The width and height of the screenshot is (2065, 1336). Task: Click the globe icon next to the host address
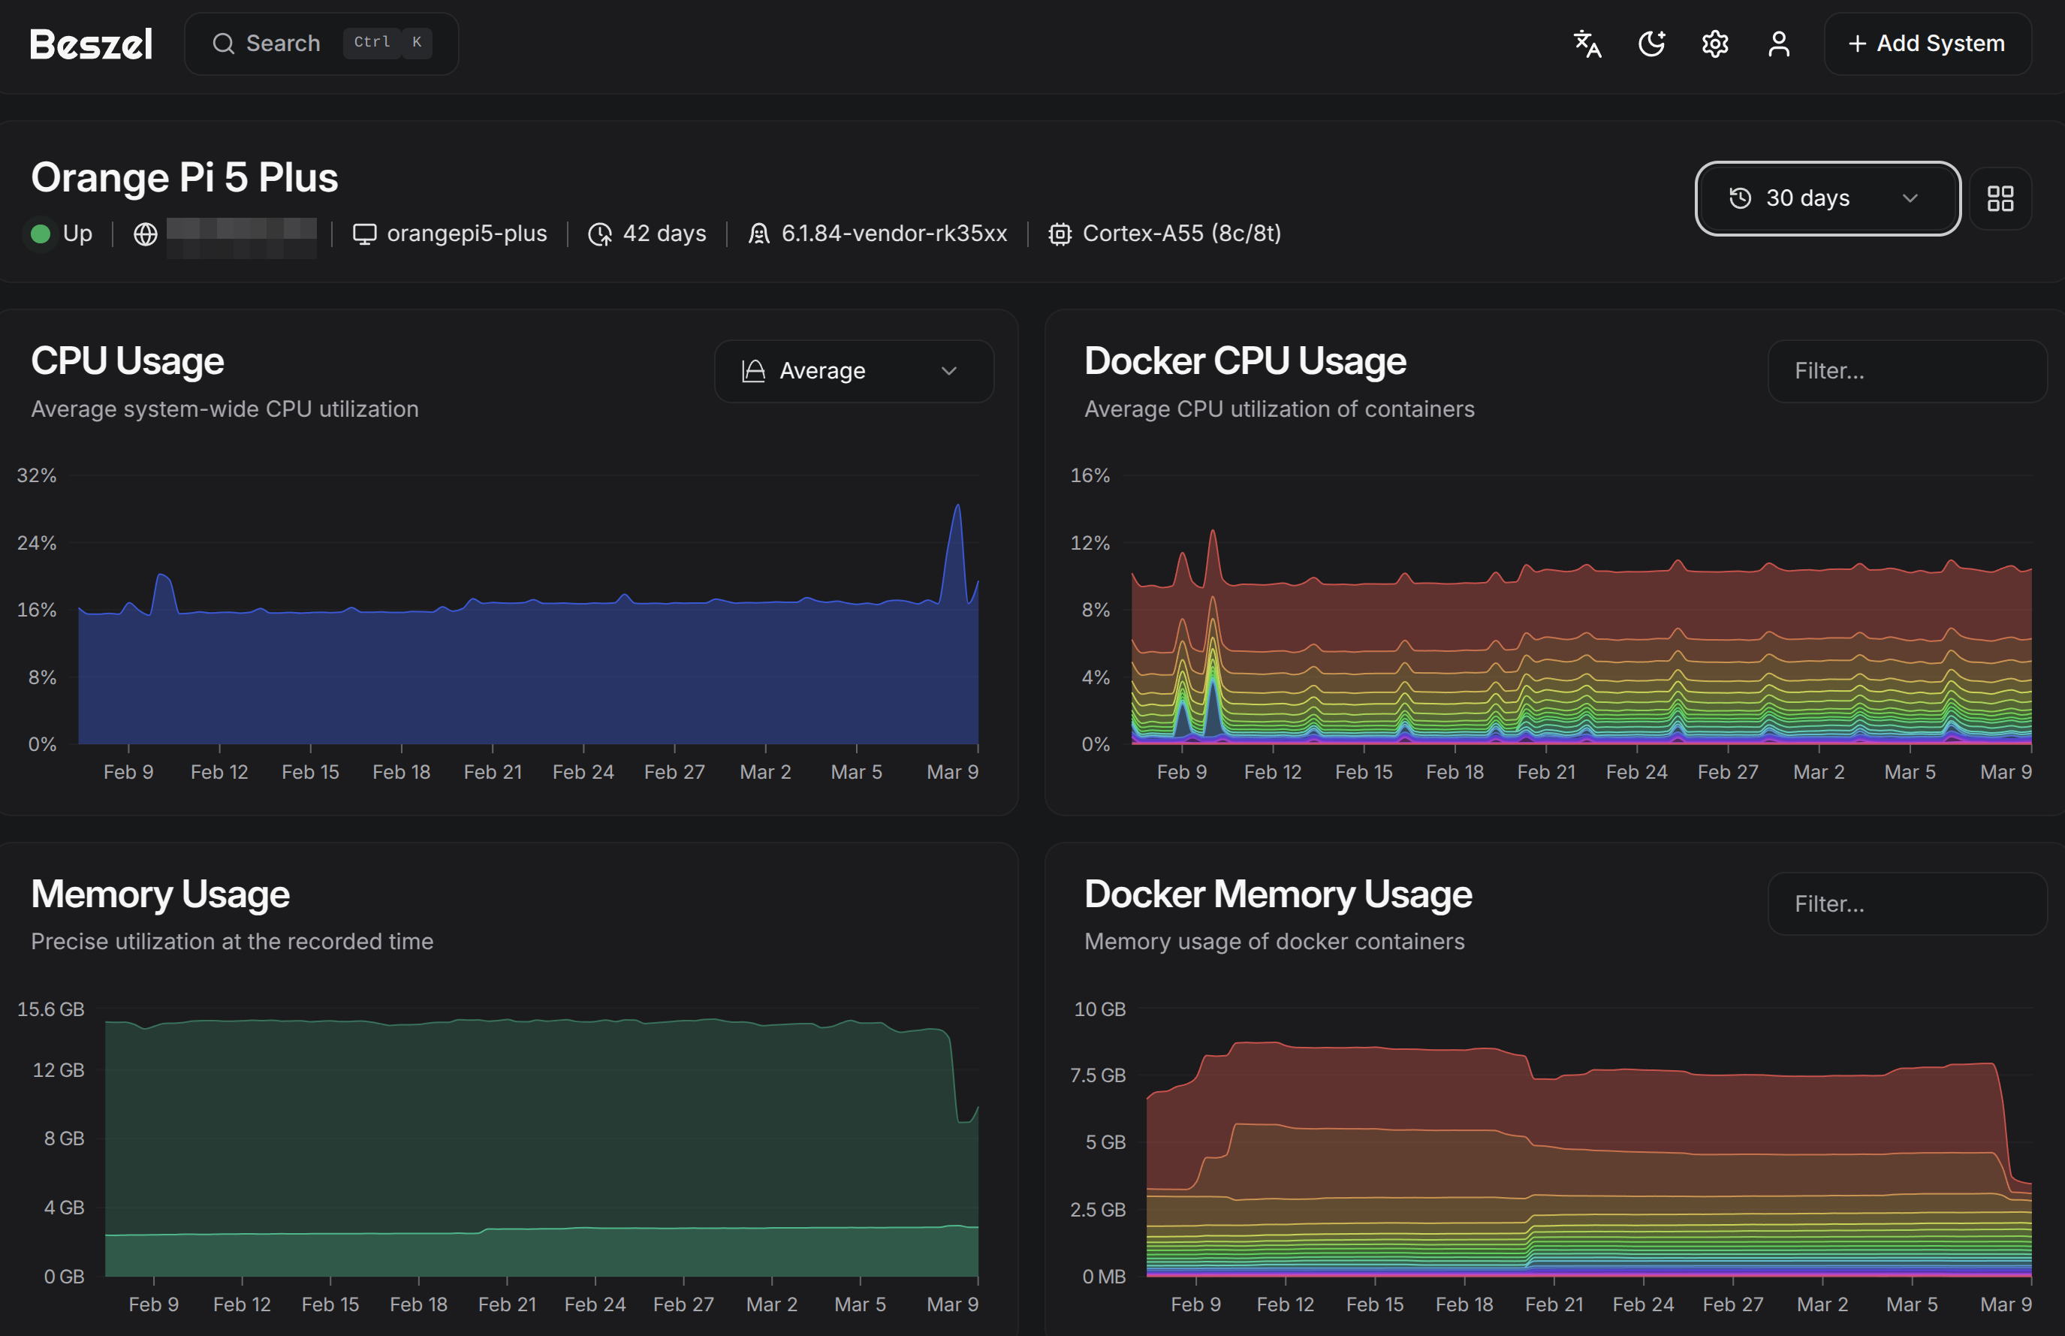[146, 234]
